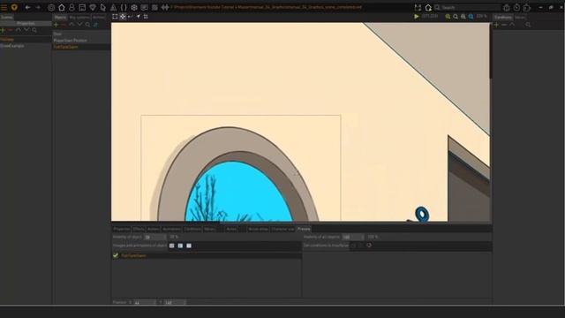
Task: Open the Scenes house icon
Action: coord(62,7)
